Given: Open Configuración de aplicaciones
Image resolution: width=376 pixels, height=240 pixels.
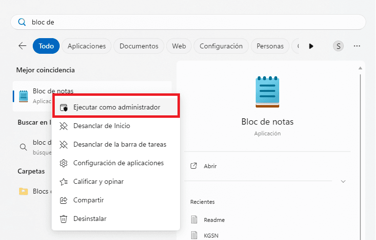Looking at the screenshot, I should pos(118,163).
